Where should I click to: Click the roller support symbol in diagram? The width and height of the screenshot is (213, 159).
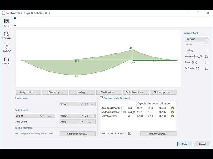(133, 62)
